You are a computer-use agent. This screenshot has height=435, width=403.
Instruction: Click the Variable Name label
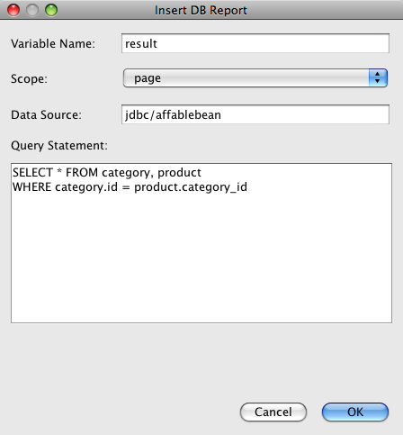(x=53, y=44)
